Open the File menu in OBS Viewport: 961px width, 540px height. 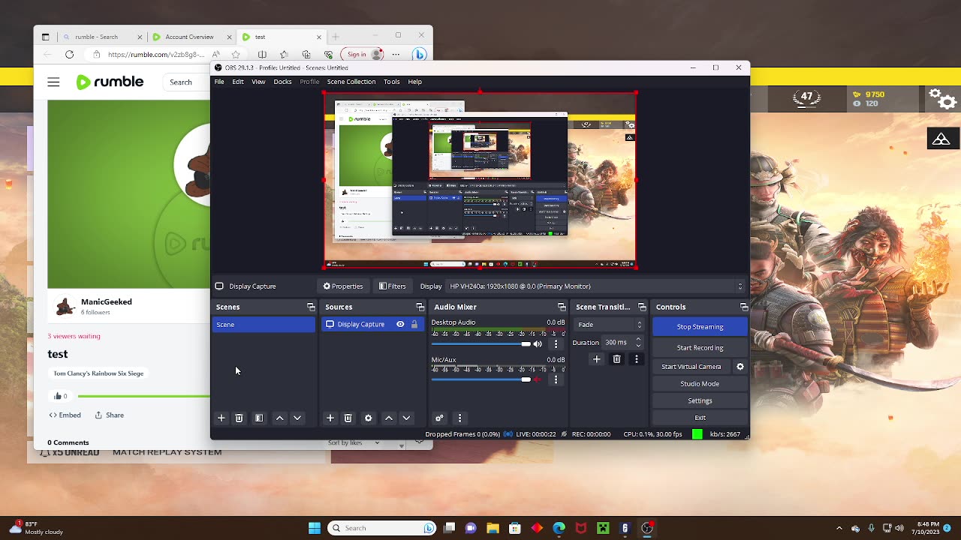coord(219,82)
